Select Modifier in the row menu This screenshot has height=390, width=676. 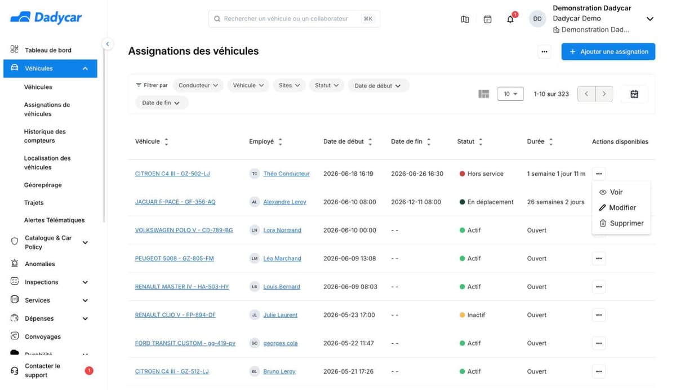(617, 207)
